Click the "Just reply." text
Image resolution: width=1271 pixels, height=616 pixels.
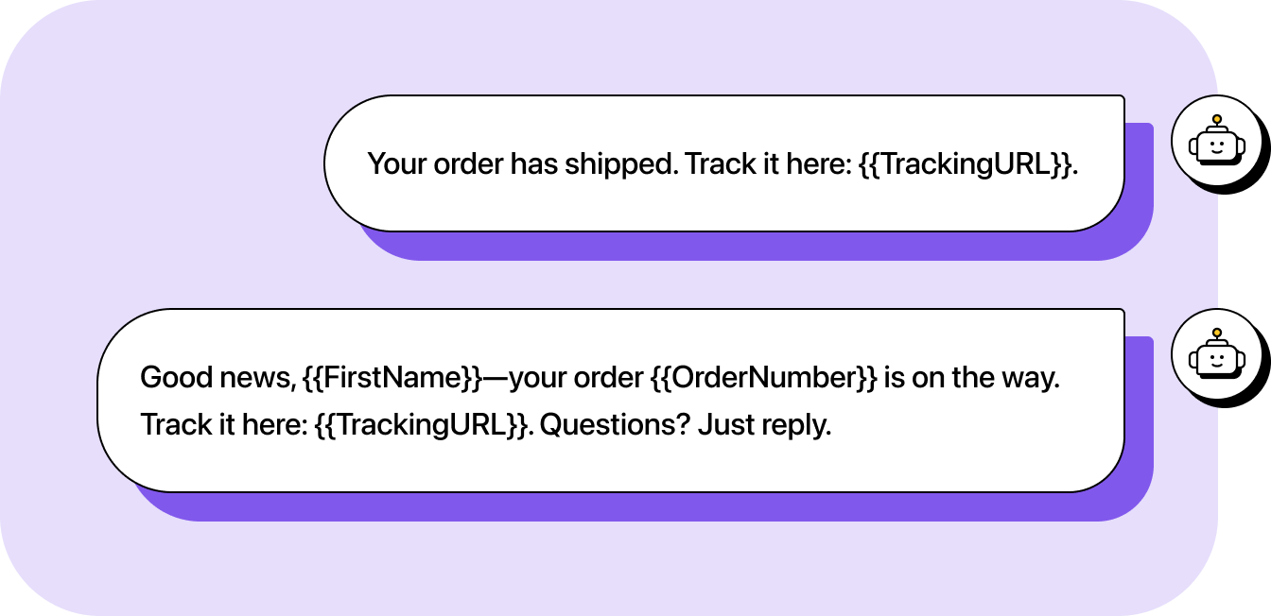[x=764, y=425]
